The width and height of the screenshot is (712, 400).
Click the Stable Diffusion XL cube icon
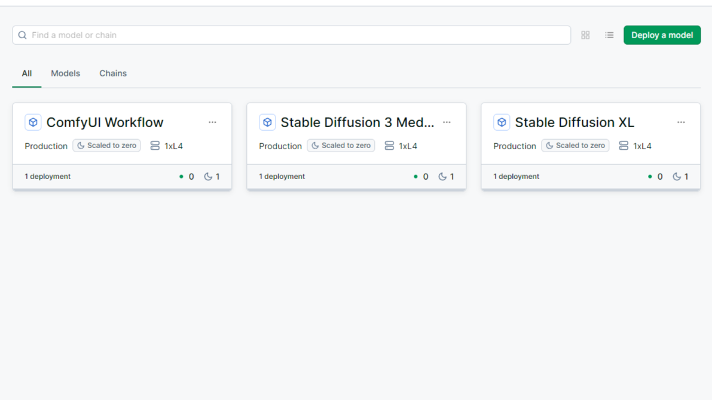pos(502,122)
